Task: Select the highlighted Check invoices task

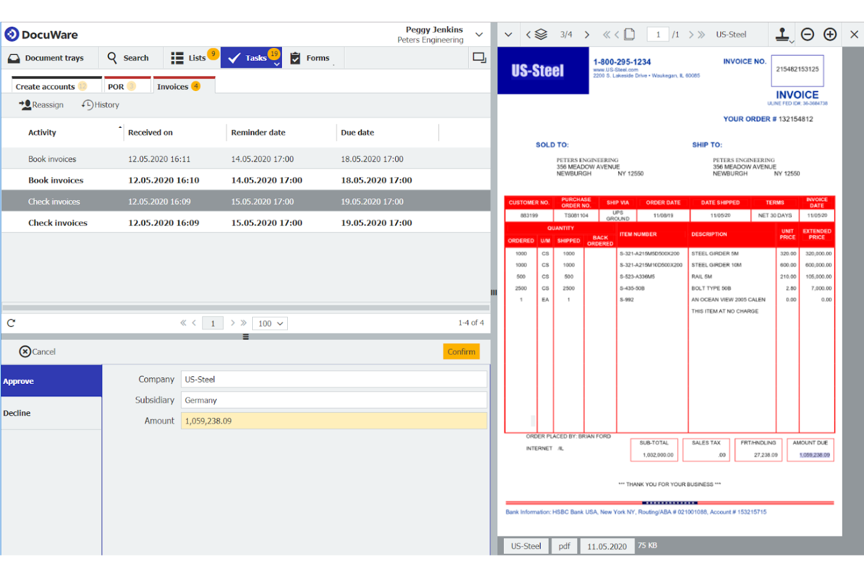Action: 246,201
